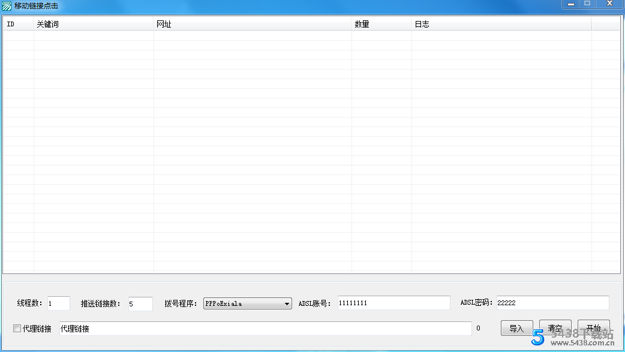
Task: Click the ID column header
Action: (17, 24)
